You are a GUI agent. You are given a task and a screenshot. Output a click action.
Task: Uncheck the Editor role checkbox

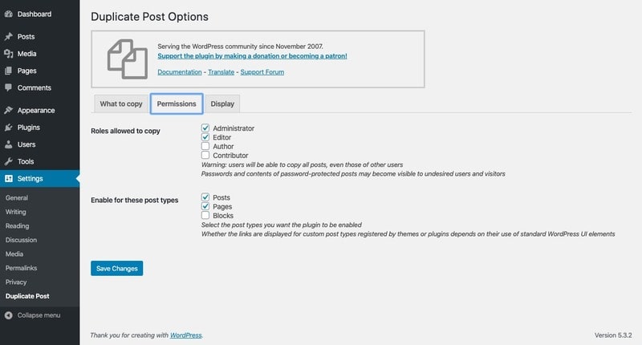point(205,137)
